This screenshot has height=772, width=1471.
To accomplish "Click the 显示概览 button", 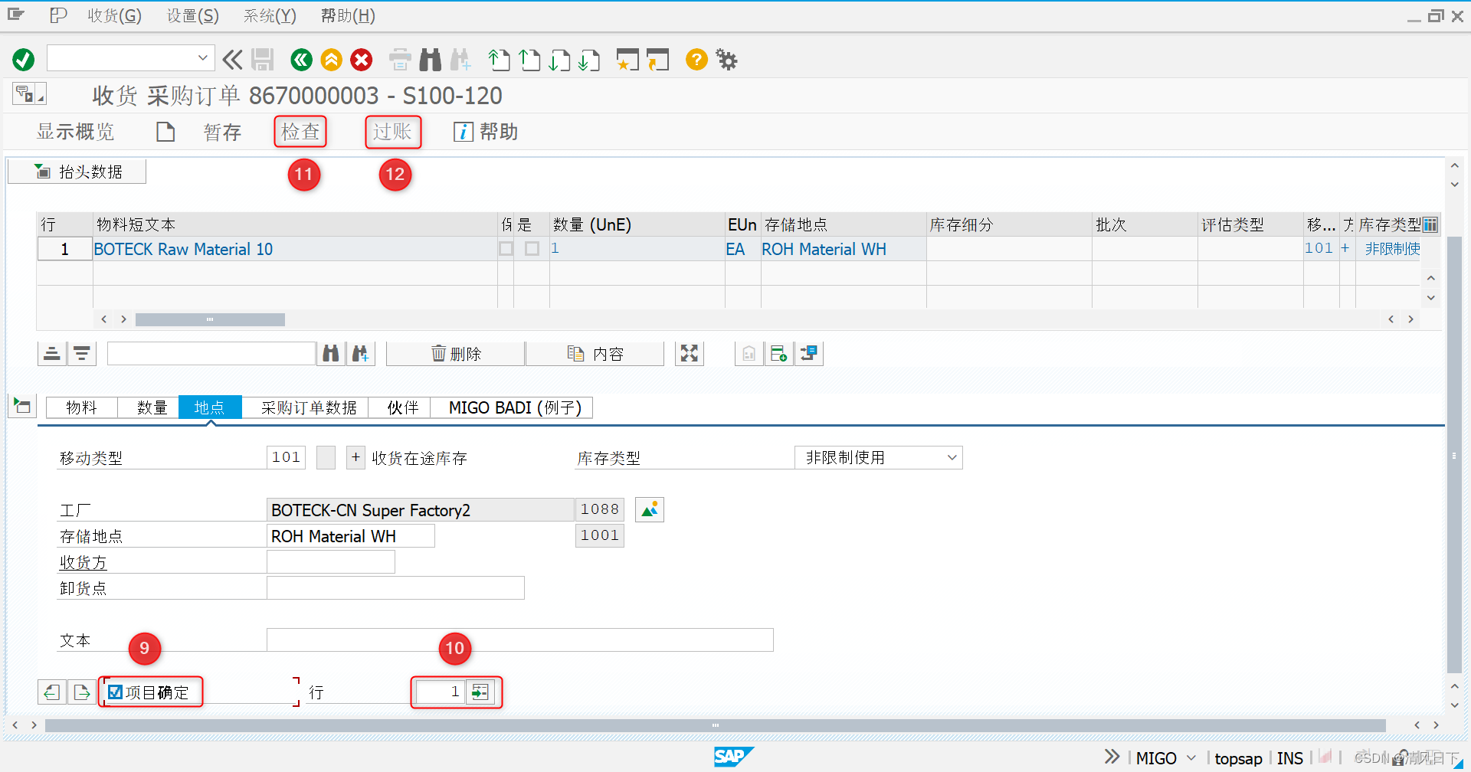I will point(75,132).
